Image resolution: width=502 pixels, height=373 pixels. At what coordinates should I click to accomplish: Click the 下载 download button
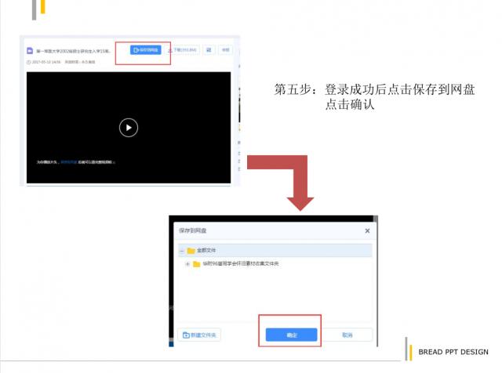(x=182, y=50)
